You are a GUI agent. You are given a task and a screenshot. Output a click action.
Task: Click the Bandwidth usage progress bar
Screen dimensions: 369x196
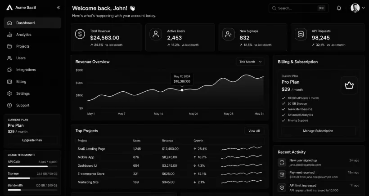coord(32,190)
